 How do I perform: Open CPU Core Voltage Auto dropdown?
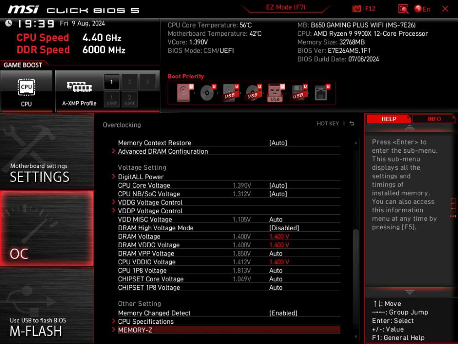click(278, 185)
